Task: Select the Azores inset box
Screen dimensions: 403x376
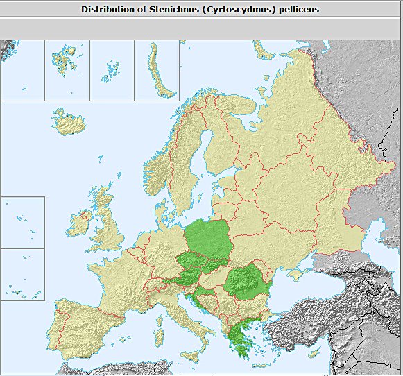Action: tap(23, 223)
